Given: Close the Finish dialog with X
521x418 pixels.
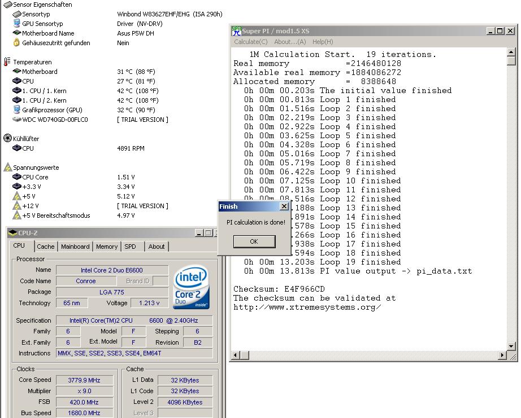Looking at the screenshot, I should tap(284, 206).
